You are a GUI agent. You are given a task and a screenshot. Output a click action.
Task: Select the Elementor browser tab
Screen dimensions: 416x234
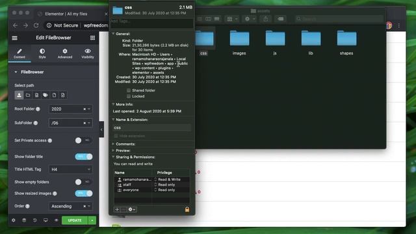71,14
